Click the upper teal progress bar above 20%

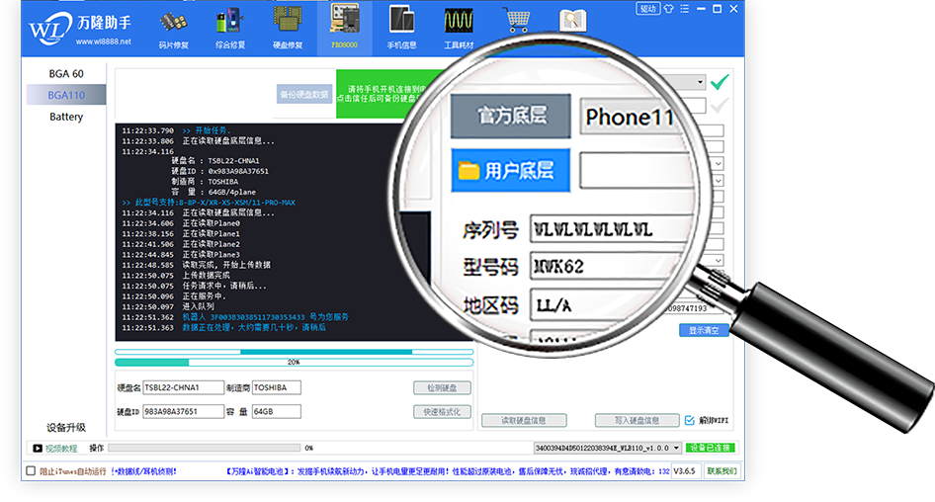(x=294, y=352)
